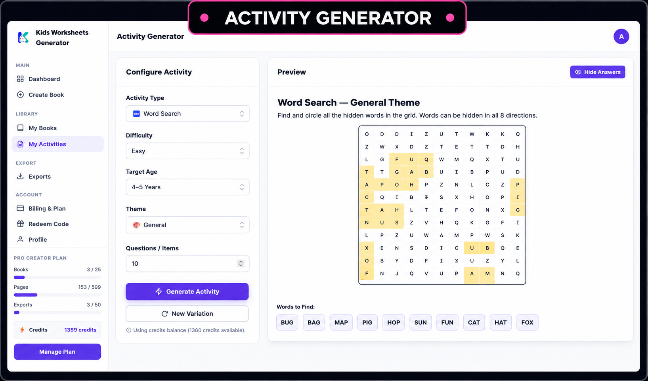This screenshot has width=648, height=381.
Task: Click the Redeem Code gift icon
Action: pyautogui.click(x=20, y=224)
